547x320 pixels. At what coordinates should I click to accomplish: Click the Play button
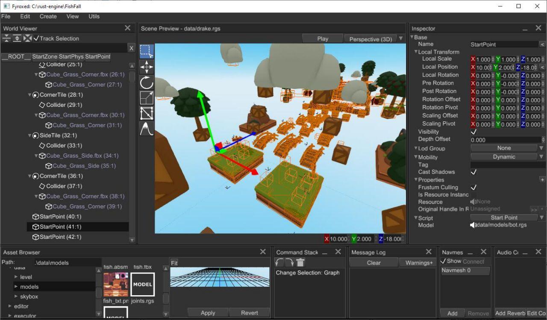323,38
